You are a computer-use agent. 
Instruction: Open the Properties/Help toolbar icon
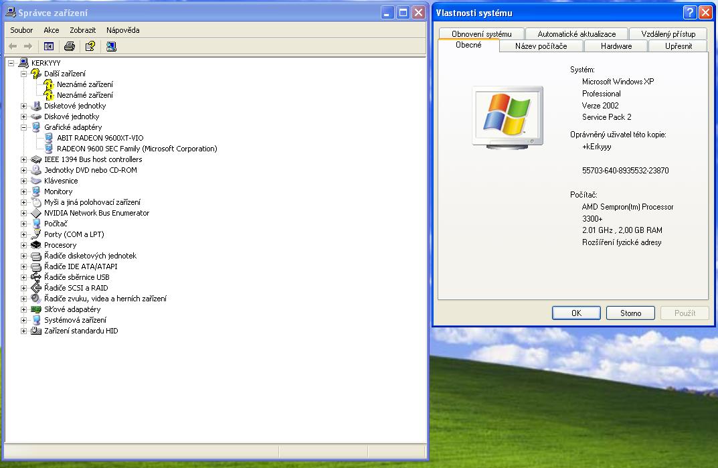(90, 46)
